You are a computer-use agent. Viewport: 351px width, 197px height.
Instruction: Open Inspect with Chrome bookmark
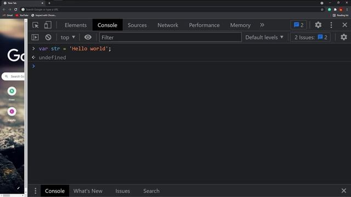click(44, 15)
